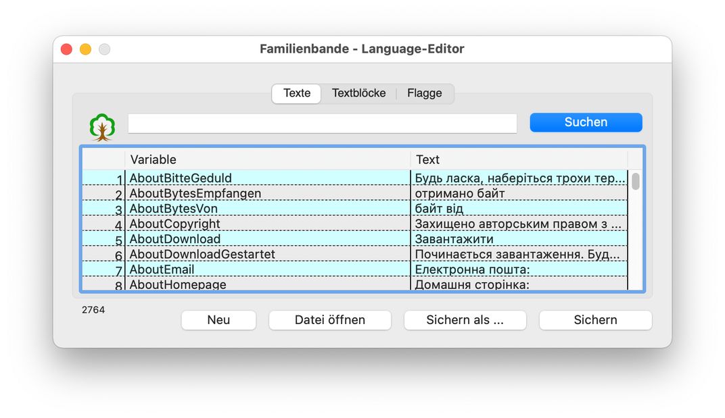Click the Sichern als ... button
Viewport: 725px width, 418px height.
coord(465,320)
